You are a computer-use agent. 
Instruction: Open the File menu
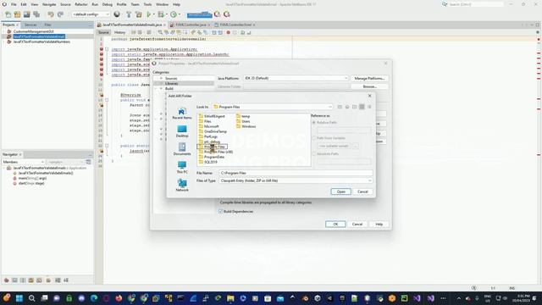(x=14, y=4)
